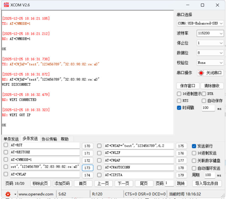Send AT+CWLIF with button 176
Viewport: 226px width, 199px height.
tap(181, 153)
